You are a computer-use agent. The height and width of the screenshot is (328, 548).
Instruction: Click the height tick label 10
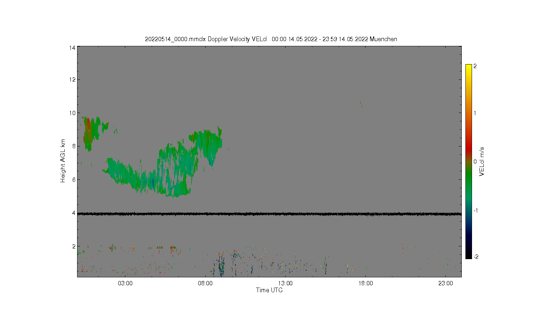pyautogui.click(x=72, y=113)
